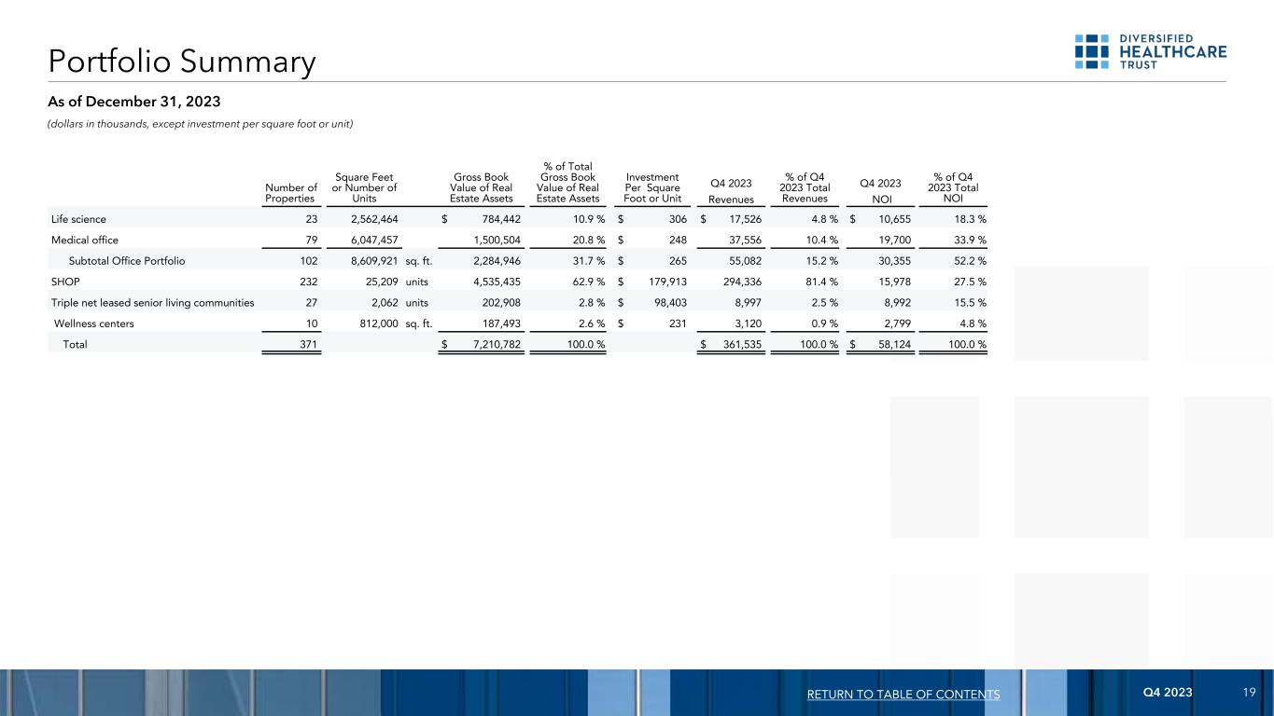This screenshot has height=716, width=1274.
Task: Select the Life science row label
Action: [77, 218]
